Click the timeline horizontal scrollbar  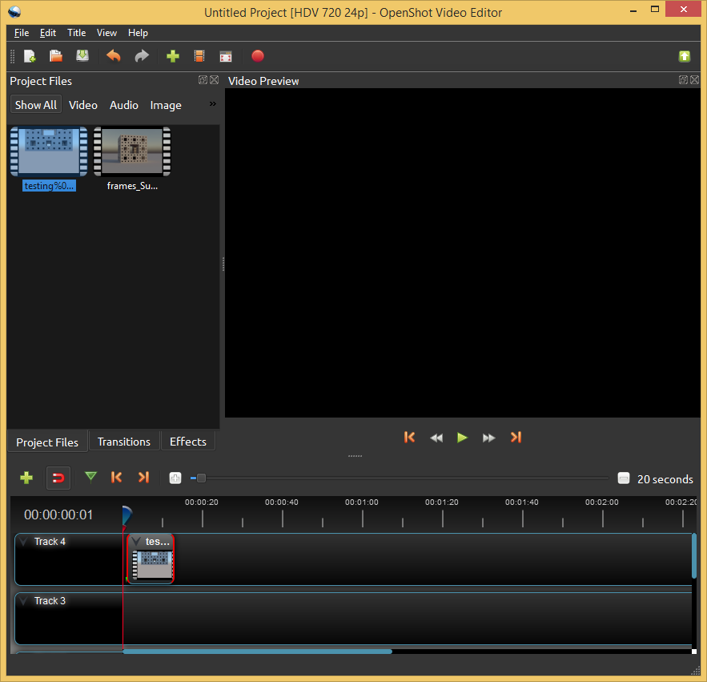tap(258, 652)
